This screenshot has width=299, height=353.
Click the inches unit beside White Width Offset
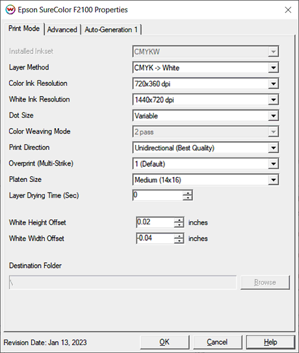pyautogui.click(x=198, y=239)
